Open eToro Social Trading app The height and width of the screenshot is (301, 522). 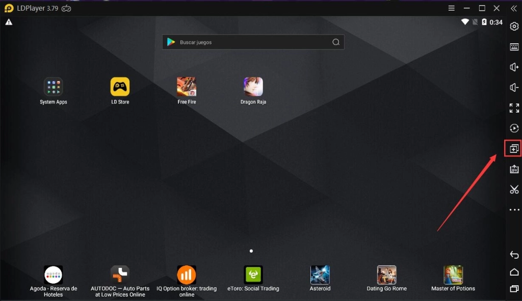pos(253,275)
